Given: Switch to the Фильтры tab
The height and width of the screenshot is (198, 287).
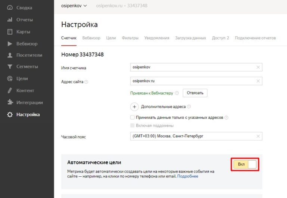Looking at the screenshot, I should pyautogui.click(x=130, y=38).
